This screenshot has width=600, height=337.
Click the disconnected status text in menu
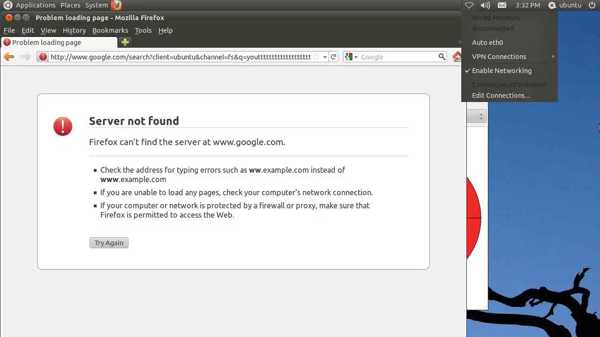[x=493, y=29]
